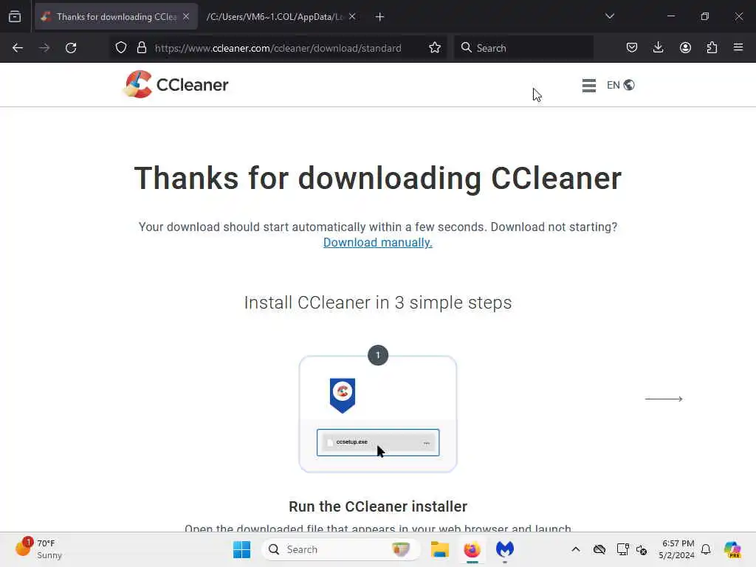Minimize the Firefox window
This screenshot has width=756, height=567.
coord(670,16)
